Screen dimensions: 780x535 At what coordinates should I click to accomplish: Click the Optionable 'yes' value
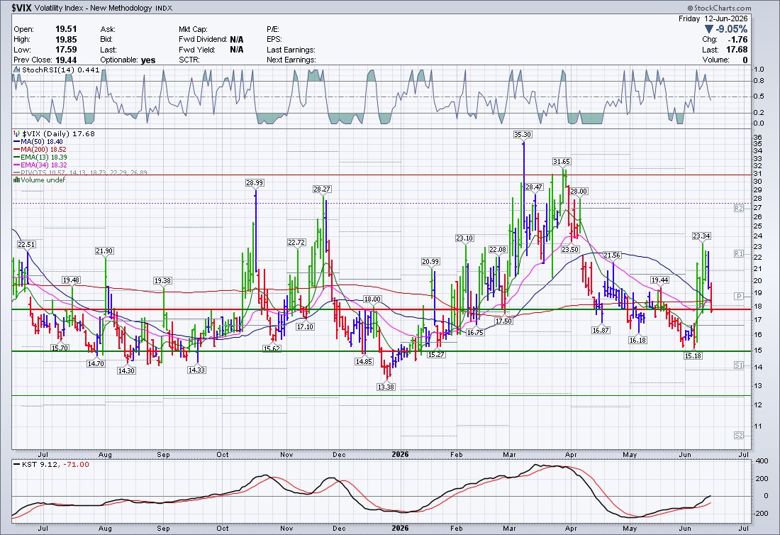[148, 60]
